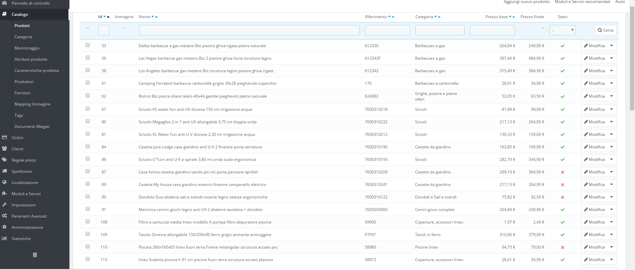635x270 pixels.
Task: Select checkbox for product 62 Bistrot
Action: coord(88,95)
